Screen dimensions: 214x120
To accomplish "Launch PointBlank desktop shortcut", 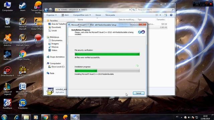I will click(7, 104).
